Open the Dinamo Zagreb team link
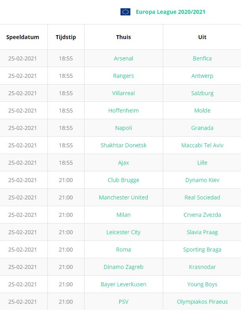The image size is (241, 310). 124,267
